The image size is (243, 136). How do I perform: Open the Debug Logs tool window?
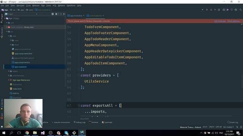[x=80, y=122]
